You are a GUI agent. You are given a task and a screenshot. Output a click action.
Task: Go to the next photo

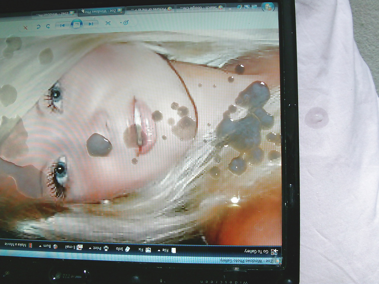pos(63,26)
